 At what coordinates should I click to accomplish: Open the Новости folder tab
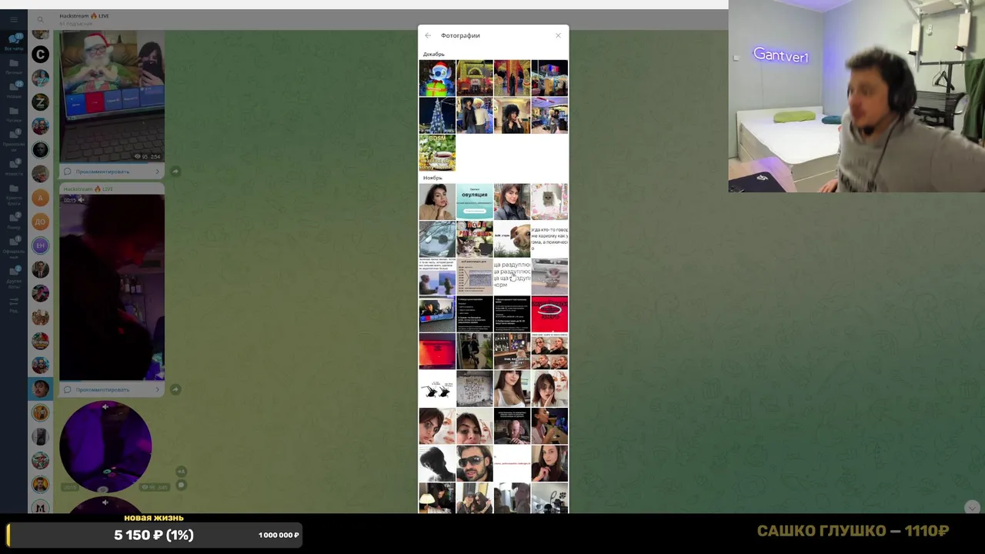(x=14, y=167)
